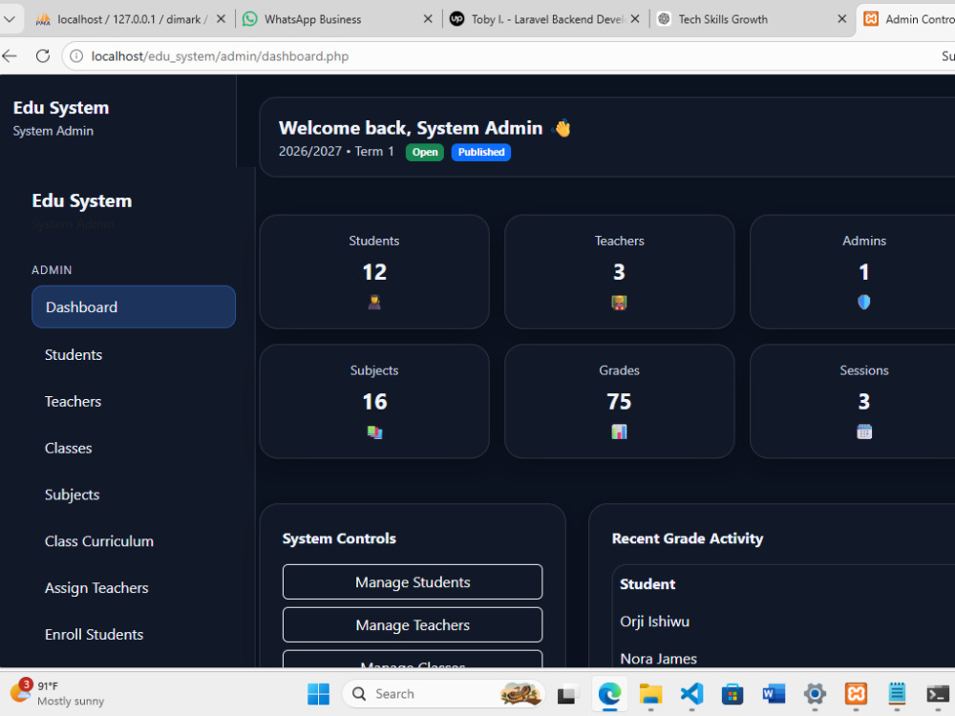Image resolution: width=955 pixels, height=716 pixels.
Task: Click the students icon in the Students card
Action: (374, 302)
